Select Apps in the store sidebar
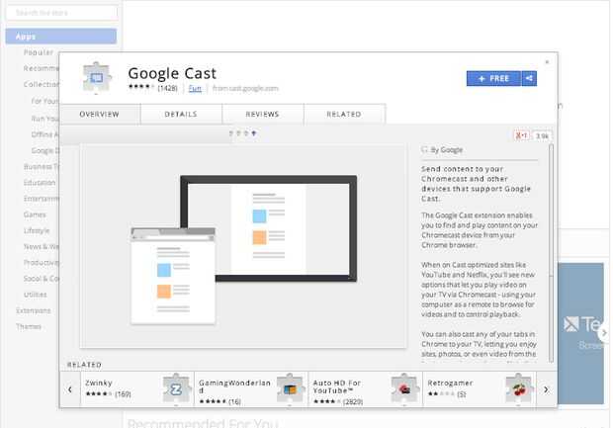Screen dimensions: 613x428 coord(61,36)
